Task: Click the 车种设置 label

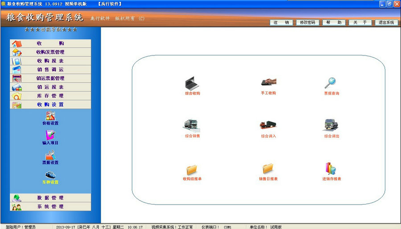Action: [x=50, y=182]
